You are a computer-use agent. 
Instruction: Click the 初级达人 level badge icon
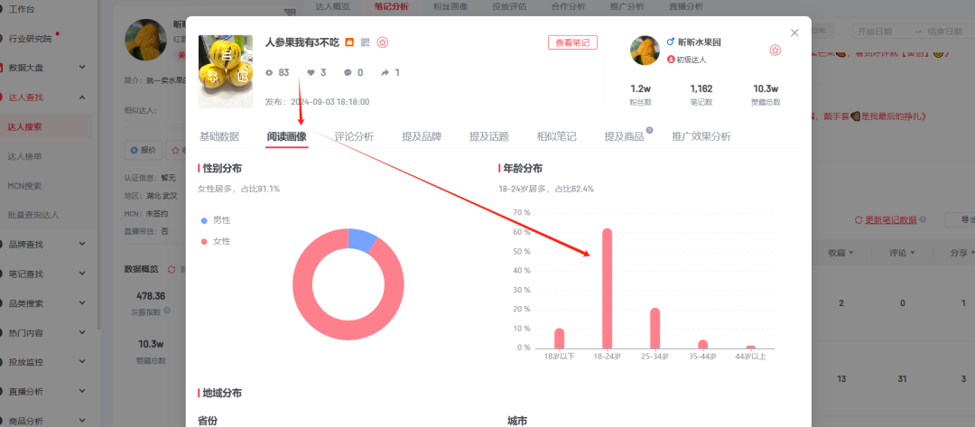click(670, 60)
